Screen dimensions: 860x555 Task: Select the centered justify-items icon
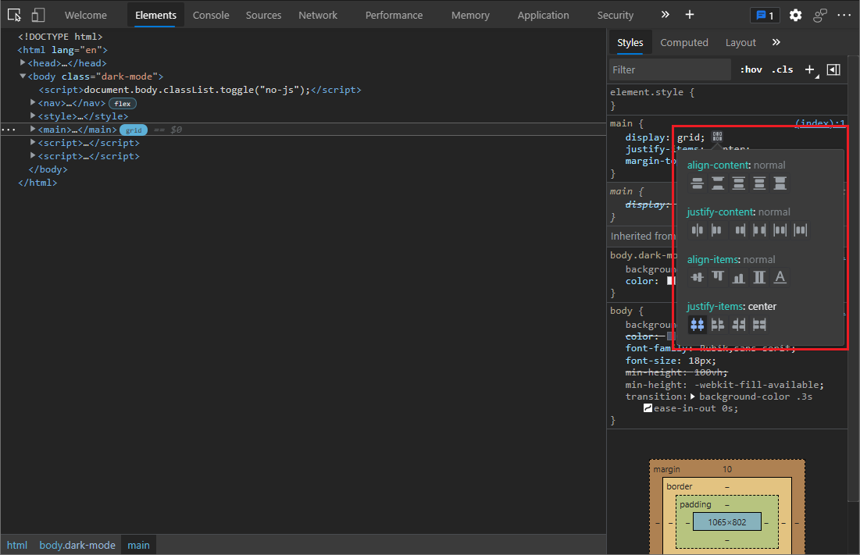point(697,324)
